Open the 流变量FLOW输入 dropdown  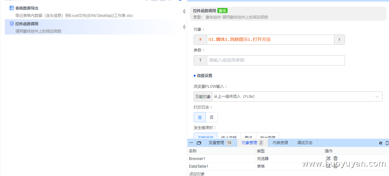[297, 96]
